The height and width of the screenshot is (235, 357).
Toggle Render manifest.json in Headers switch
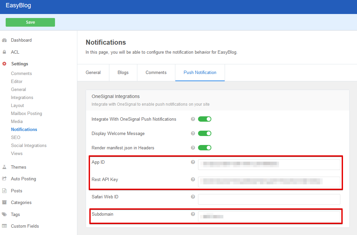(205, 148)
